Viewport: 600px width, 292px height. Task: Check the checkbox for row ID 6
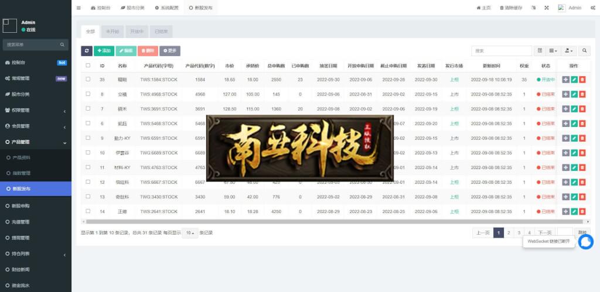(x=88, y=123)
